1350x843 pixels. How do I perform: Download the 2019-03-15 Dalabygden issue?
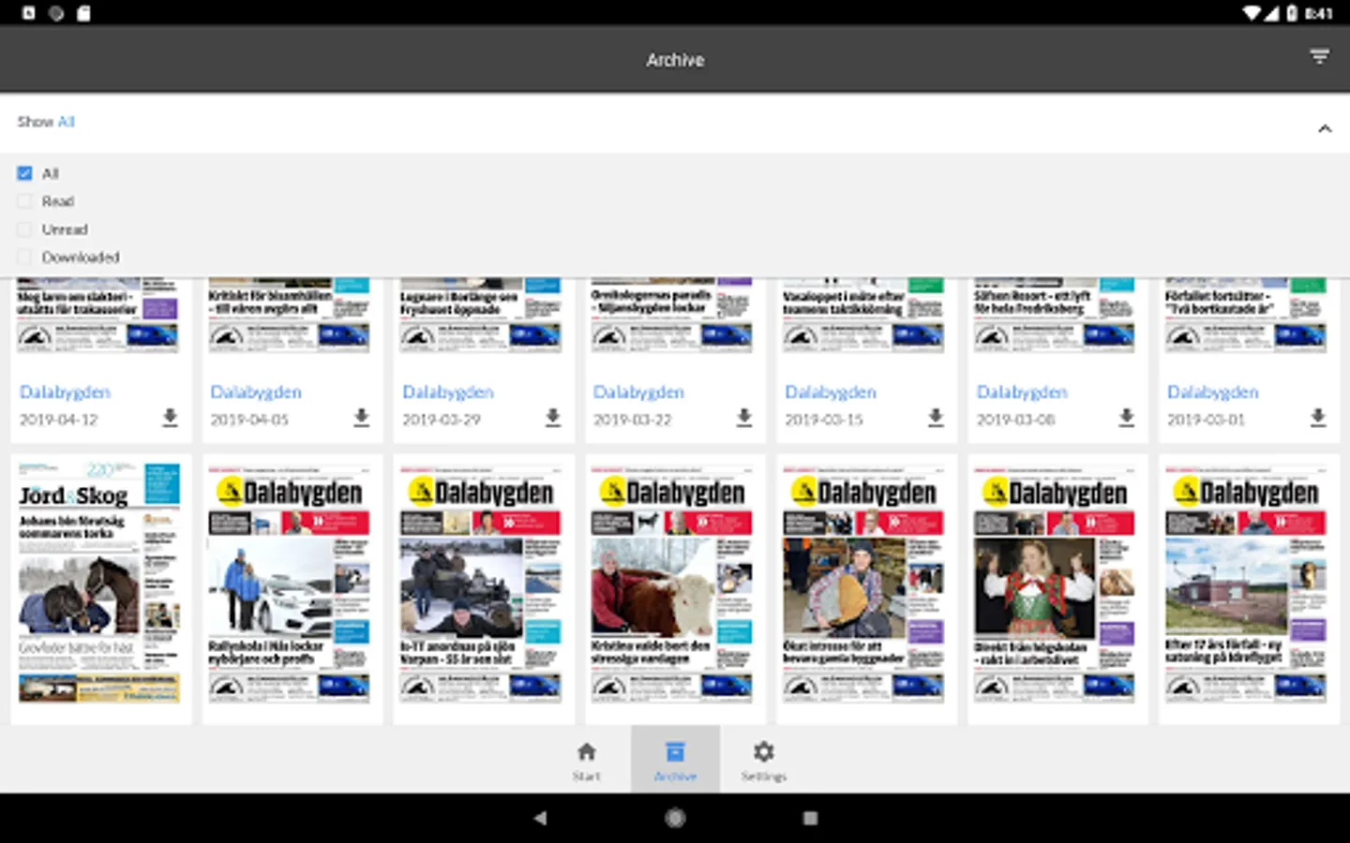click(936, 418)
